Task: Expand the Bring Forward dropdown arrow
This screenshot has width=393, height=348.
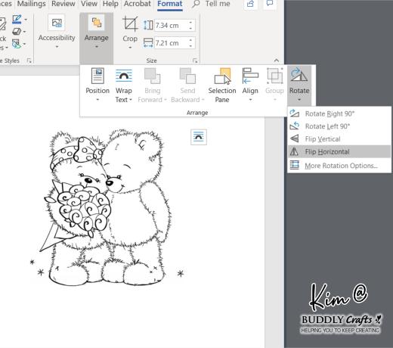Action: 166,100
